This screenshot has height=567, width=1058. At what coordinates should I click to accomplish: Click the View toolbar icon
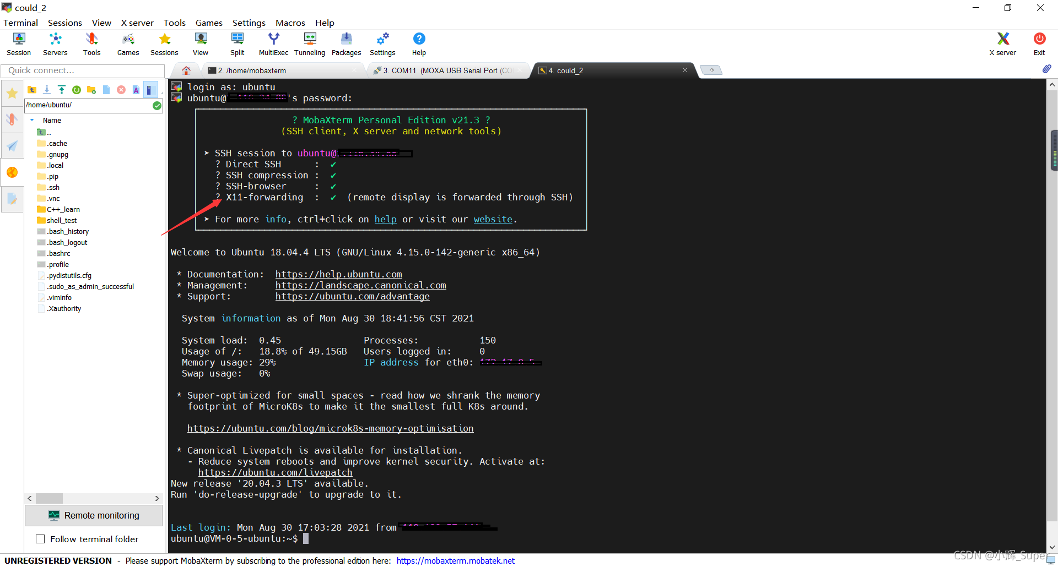click(x=201, y=44)
